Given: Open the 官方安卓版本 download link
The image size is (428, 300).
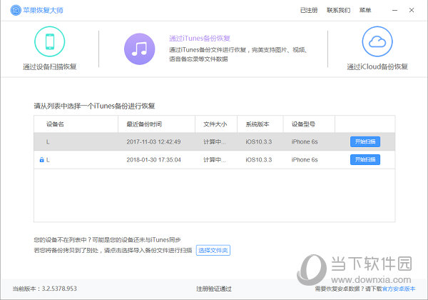Looking at the screenshot, I should (399, 289).
